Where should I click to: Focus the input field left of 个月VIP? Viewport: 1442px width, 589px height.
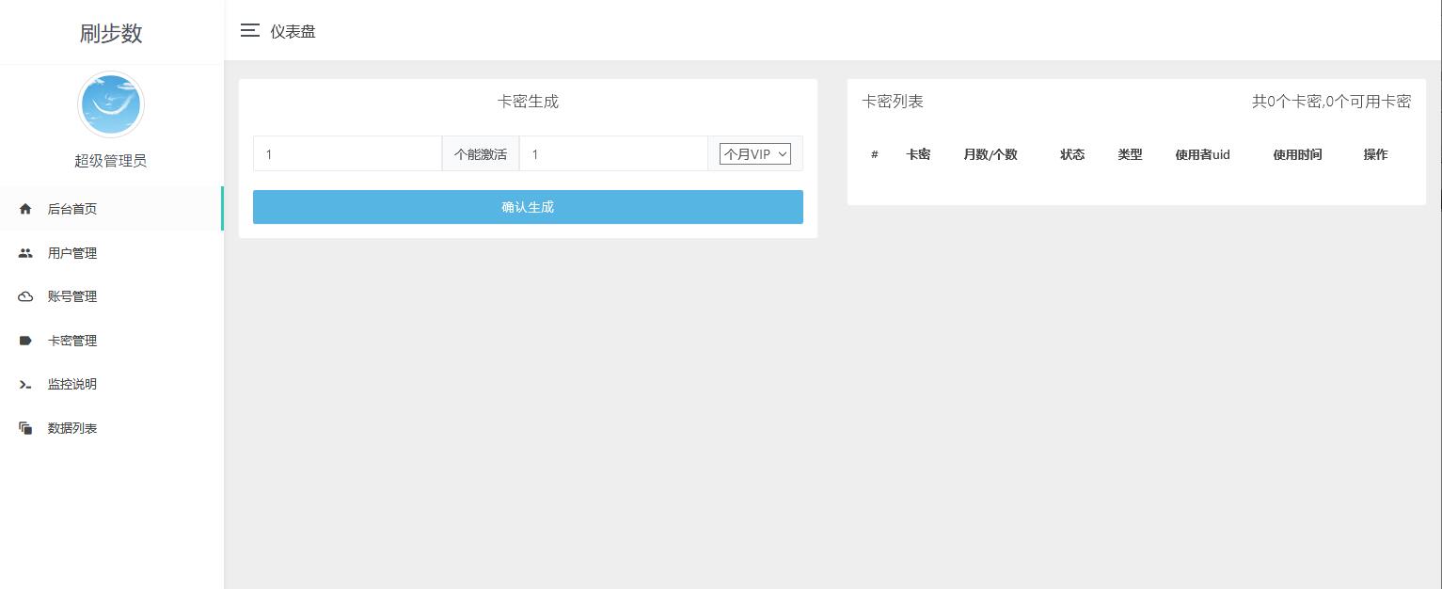click(x=612, y=154)
